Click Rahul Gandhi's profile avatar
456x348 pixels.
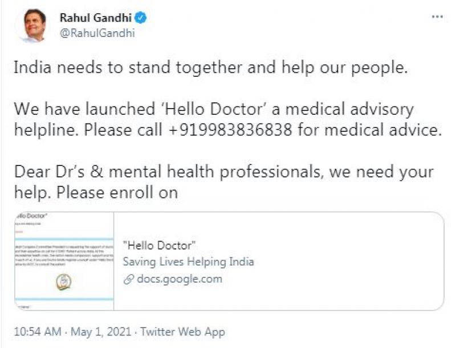[30, 25]
